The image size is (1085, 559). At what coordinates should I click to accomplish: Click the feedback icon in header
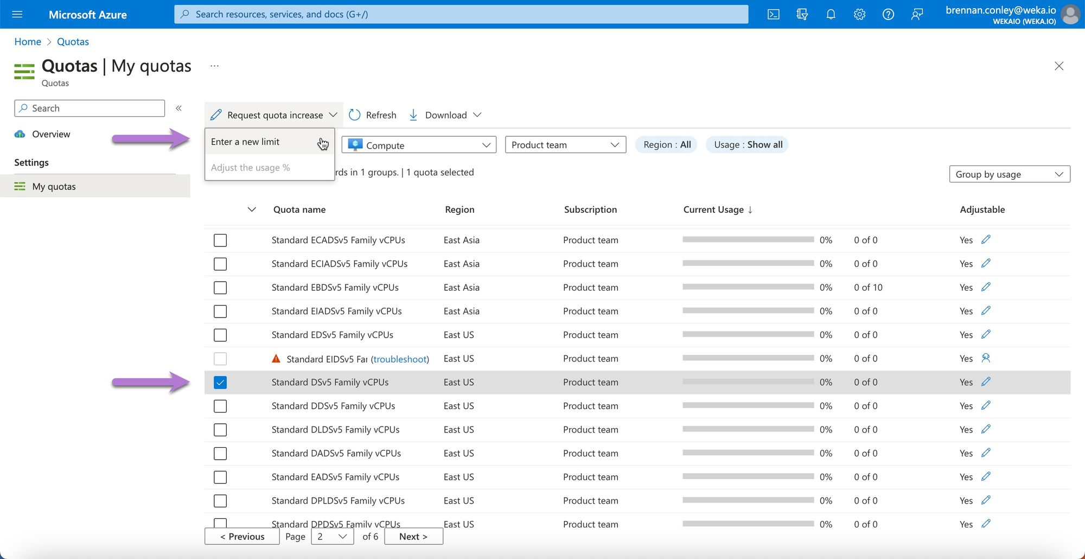point(917,14)
